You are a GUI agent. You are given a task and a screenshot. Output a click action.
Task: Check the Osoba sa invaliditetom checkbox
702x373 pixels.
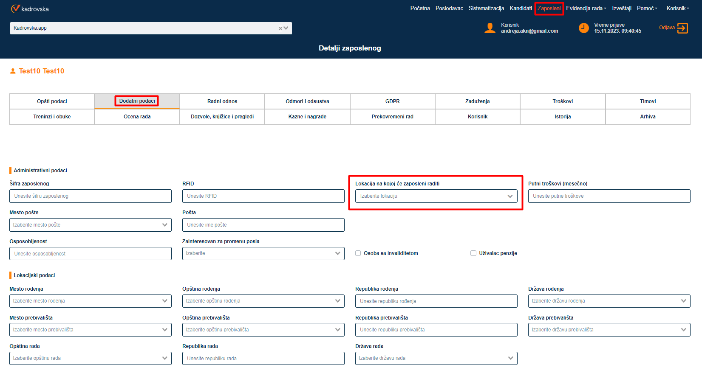point(358,253)
